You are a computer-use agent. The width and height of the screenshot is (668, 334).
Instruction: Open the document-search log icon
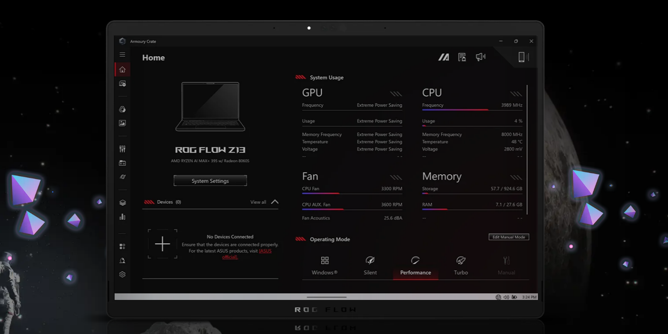click(x=462, y=57)
